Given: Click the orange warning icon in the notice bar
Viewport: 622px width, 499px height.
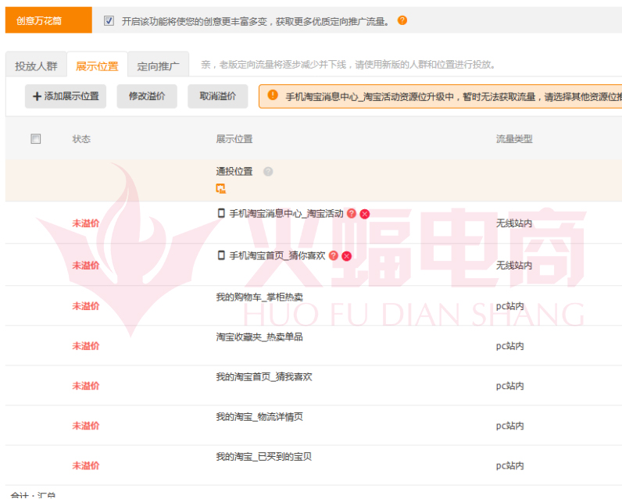Looking at the screenshot, I should tap(273, 95).
